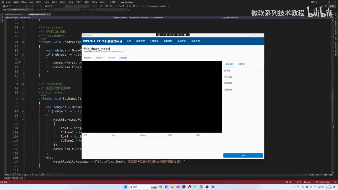338x190 pixels.
Task: Click the Column header in results table
Action: pyautogui.click(x=143, y=135)
